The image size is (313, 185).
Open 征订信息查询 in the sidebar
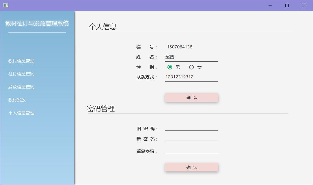[21, 74]
